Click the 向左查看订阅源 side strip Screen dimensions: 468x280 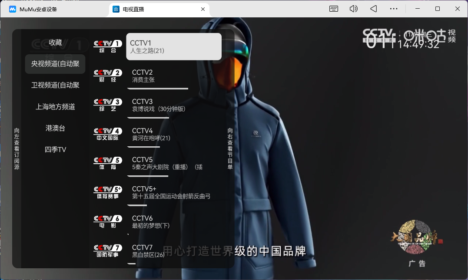tap(17, 148)
